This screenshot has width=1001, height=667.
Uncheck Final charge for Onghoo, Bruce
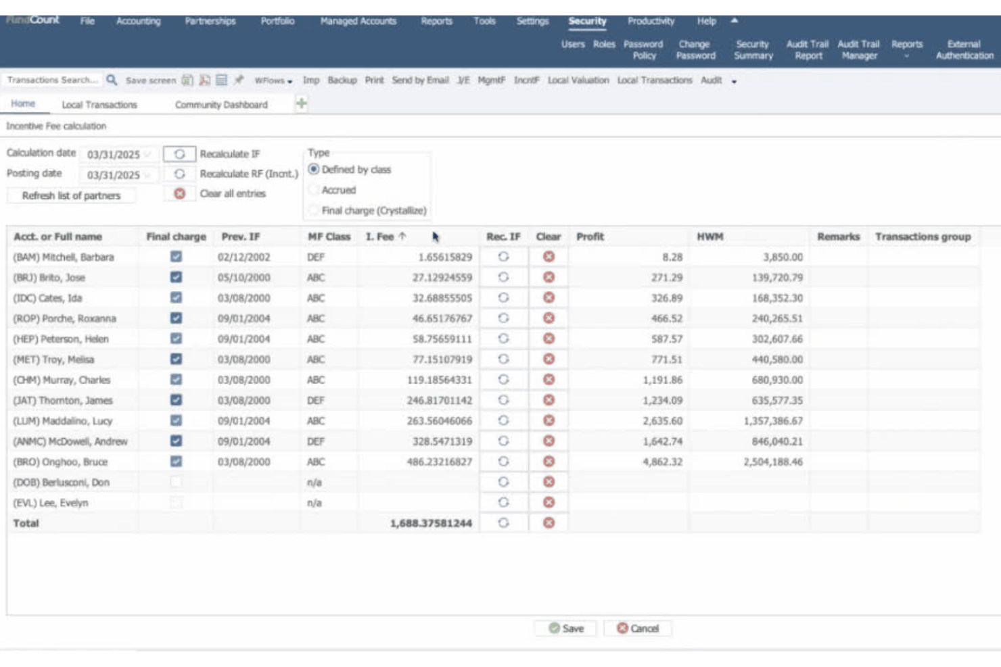pos(176,462)
